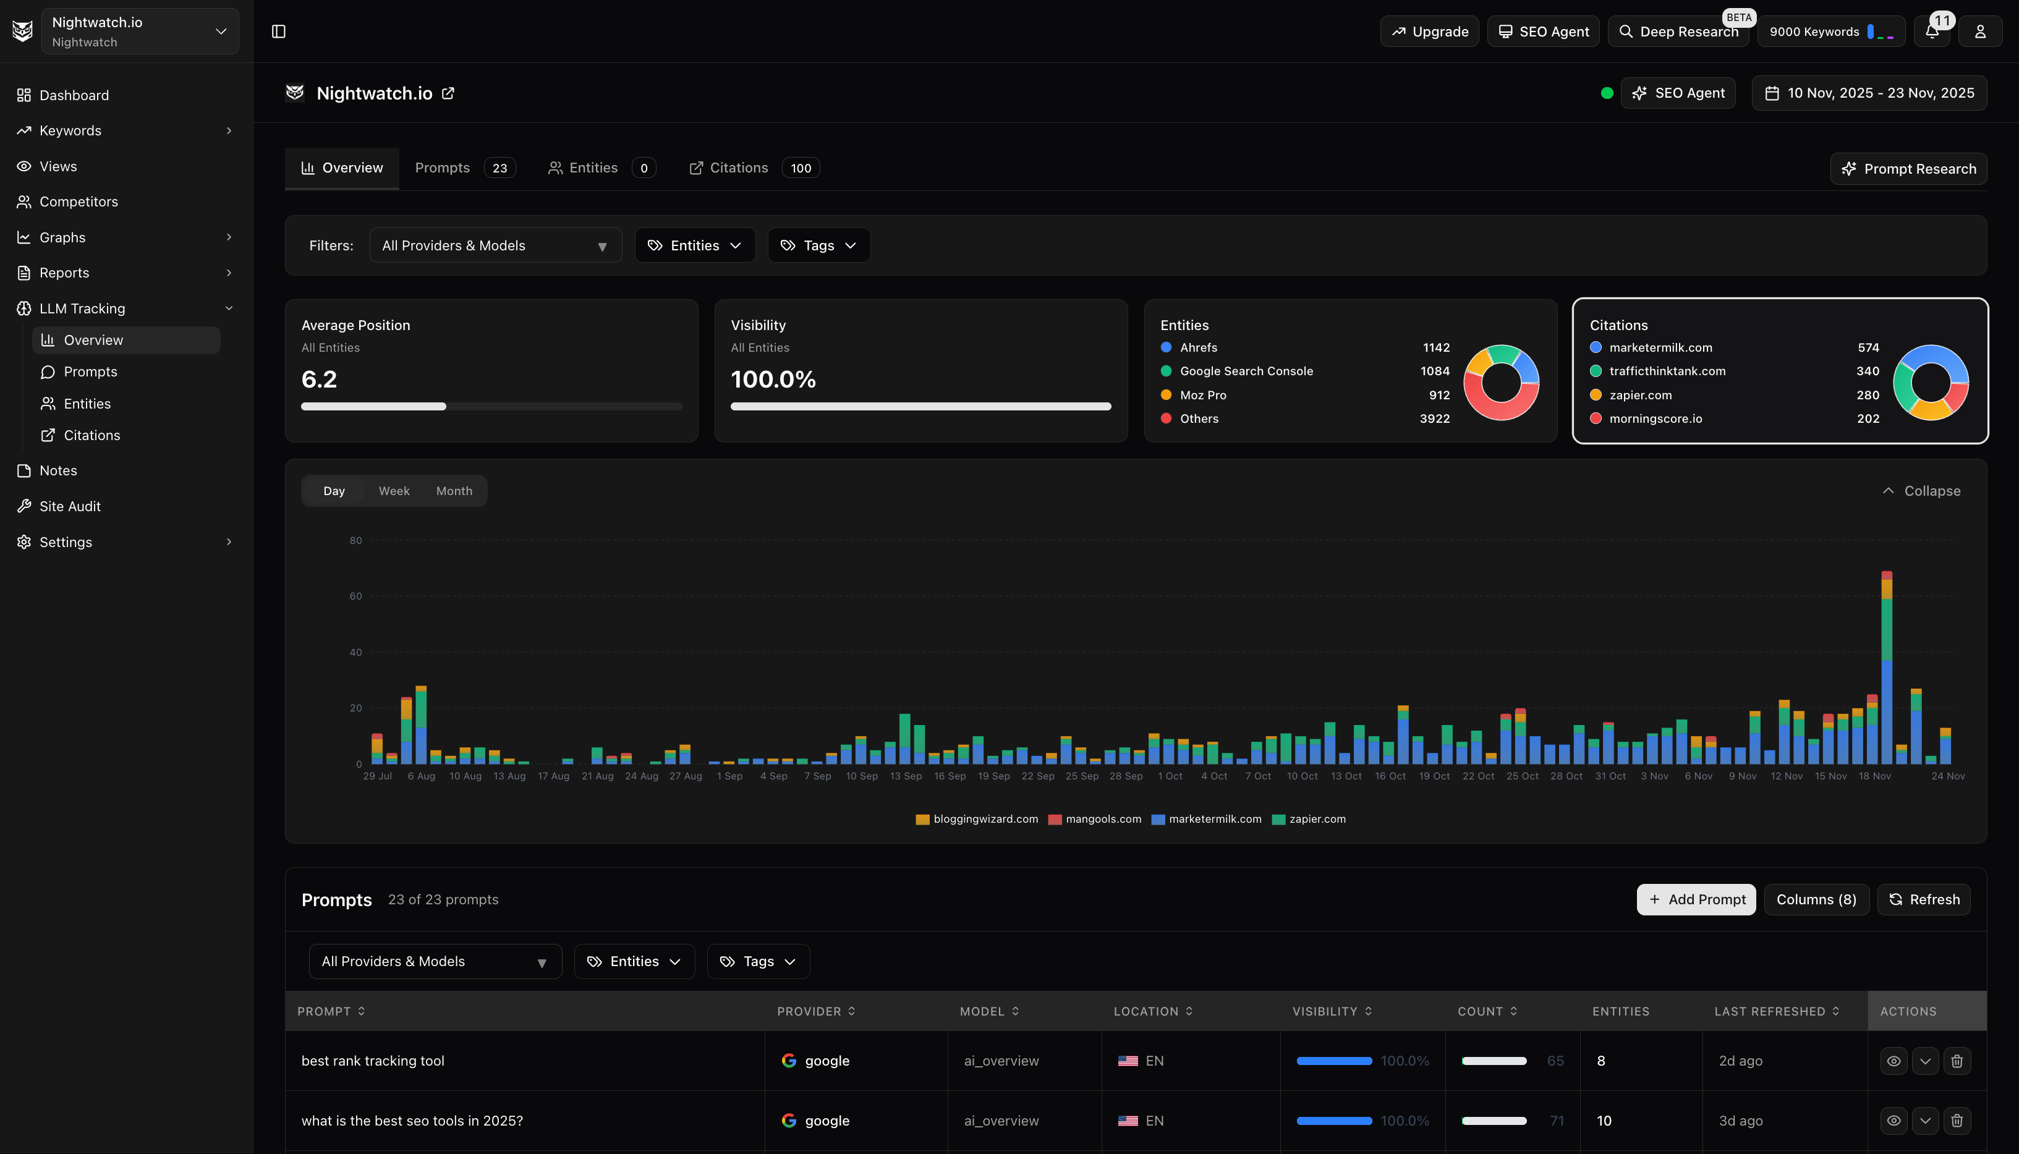Viewport: 2019px width, 1154px height.
Task: Collapse the chart section
Action: tap(1921, 491)
